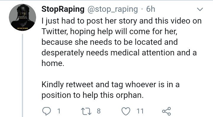View the 11 likes count
Viewport: 213px width, 117px height.
pyautogui.click(x=140, y=111)
